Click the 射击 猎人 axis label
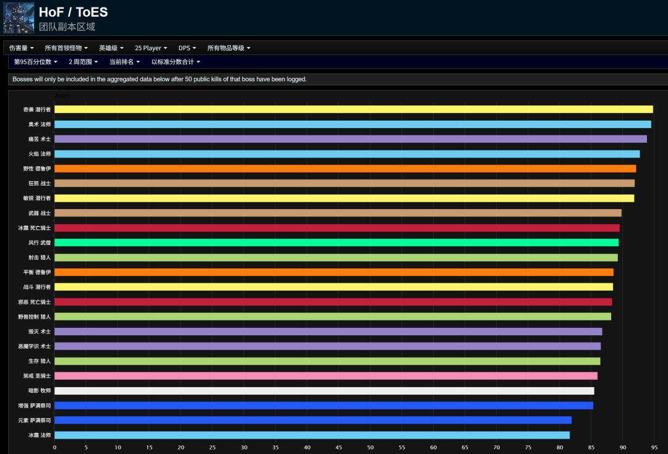 coord(39,257)
